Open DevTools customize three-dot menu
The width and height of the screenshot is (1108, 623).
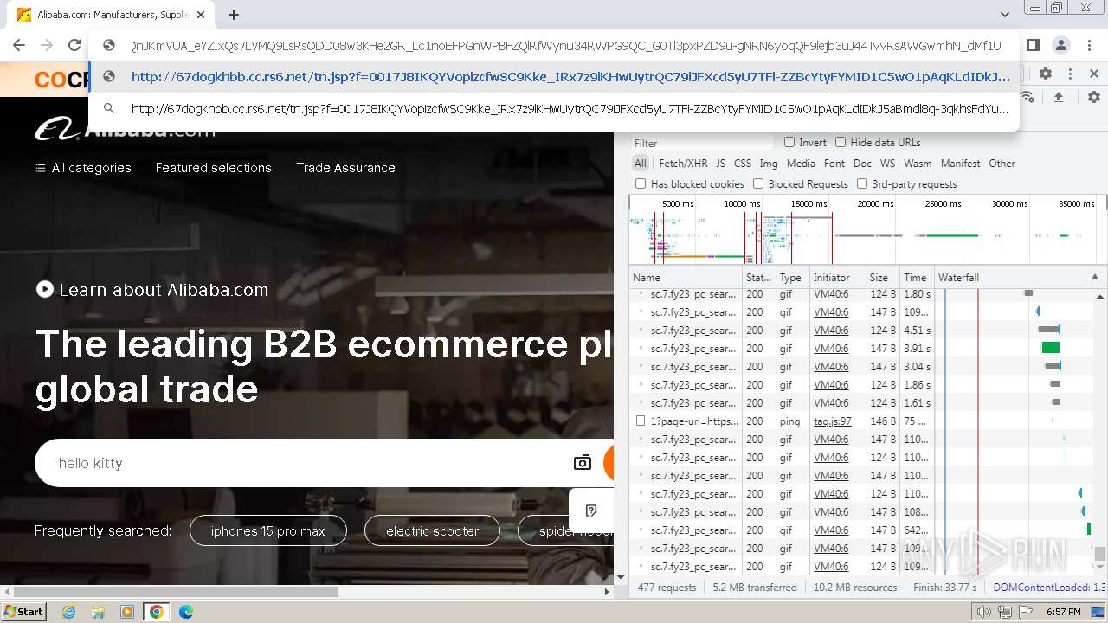[x=1070, y=74]
